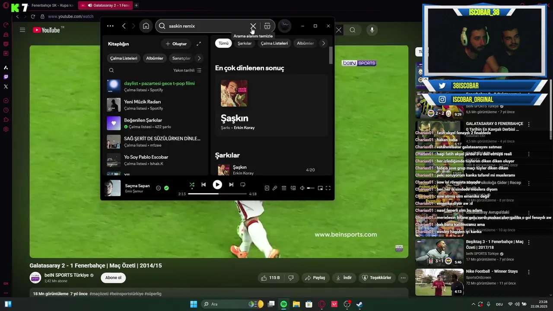This screenshot has width=553, height=311.
Task: Select the Şarkılar search filter
Action: (245, 43)
